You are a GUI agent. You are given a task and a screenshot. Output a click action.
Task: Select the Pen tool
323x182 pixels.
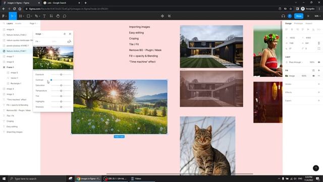36,16
